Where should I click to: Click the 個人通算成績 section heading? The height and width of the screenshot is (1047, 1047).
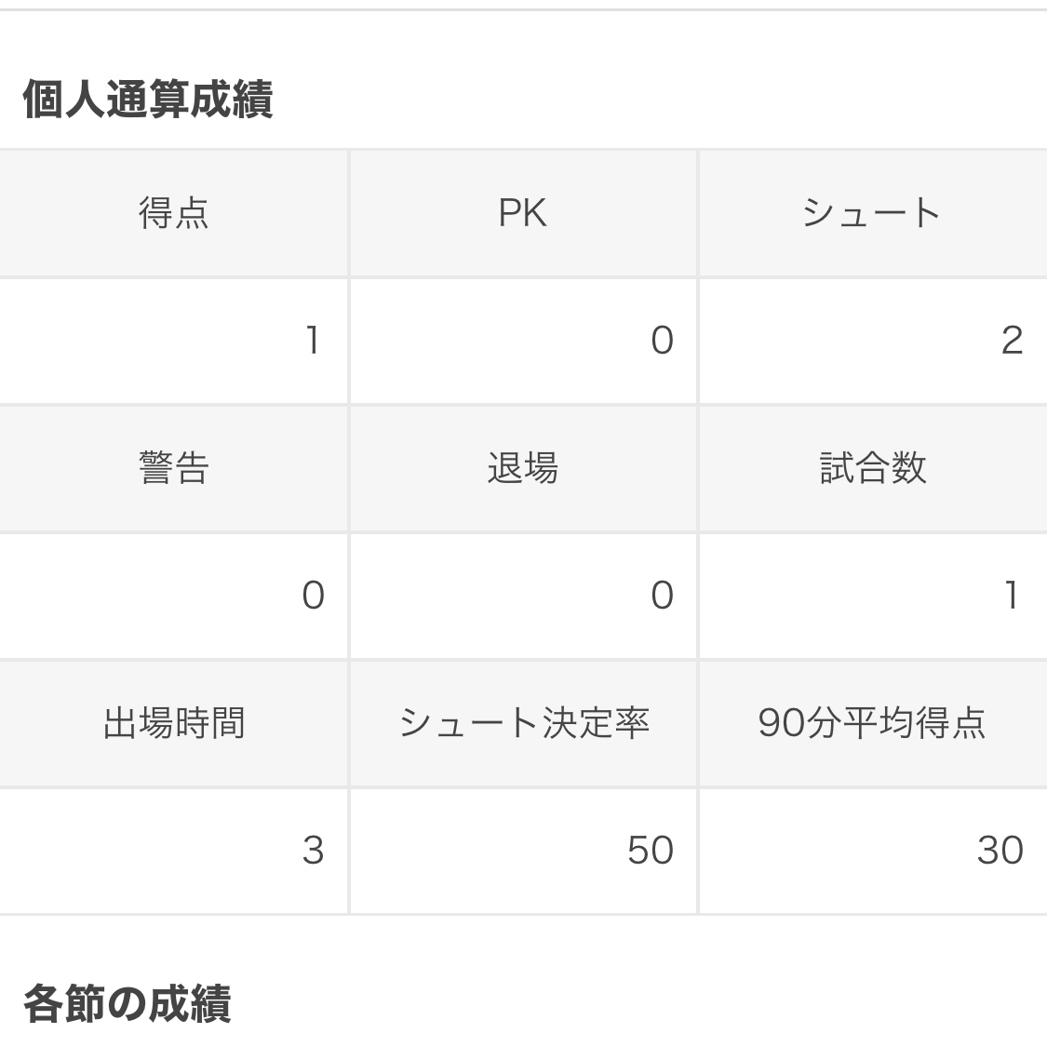[147, 100]
